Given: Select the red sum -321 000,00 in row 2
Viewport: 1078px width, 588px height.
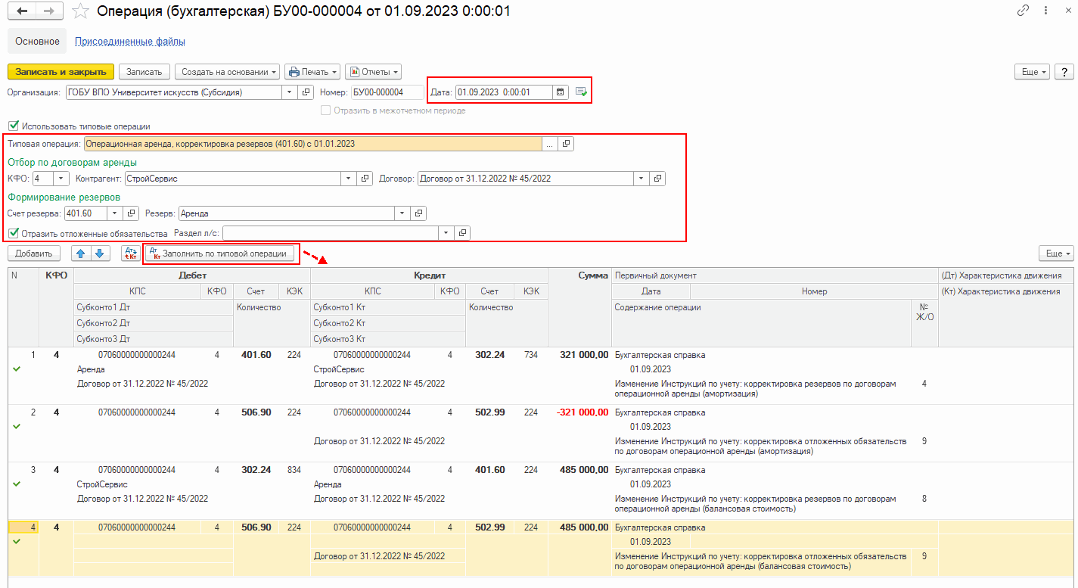Looking at the screenshot, I should click(x=582, y=412).
